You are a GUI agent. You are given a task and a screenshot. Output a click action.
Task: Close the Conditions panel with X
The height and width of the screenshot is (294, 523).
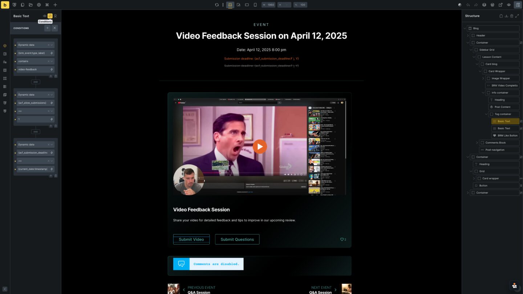[54, 28]
